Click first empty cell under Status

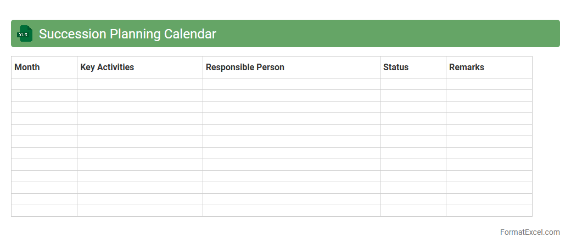tap(413, 84)
